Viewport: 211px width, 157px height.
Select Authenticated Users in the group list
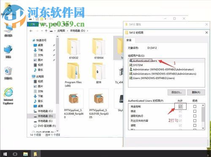(x=166, y=61)
